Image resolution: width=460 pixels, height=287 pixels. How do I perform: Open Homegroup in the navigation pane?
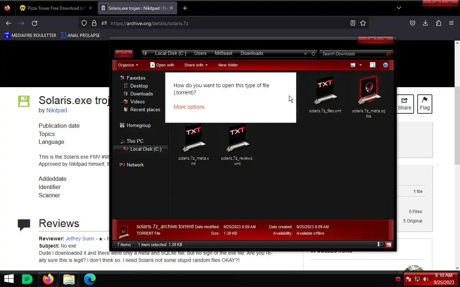pyautogui.click(x=139, y=125)
